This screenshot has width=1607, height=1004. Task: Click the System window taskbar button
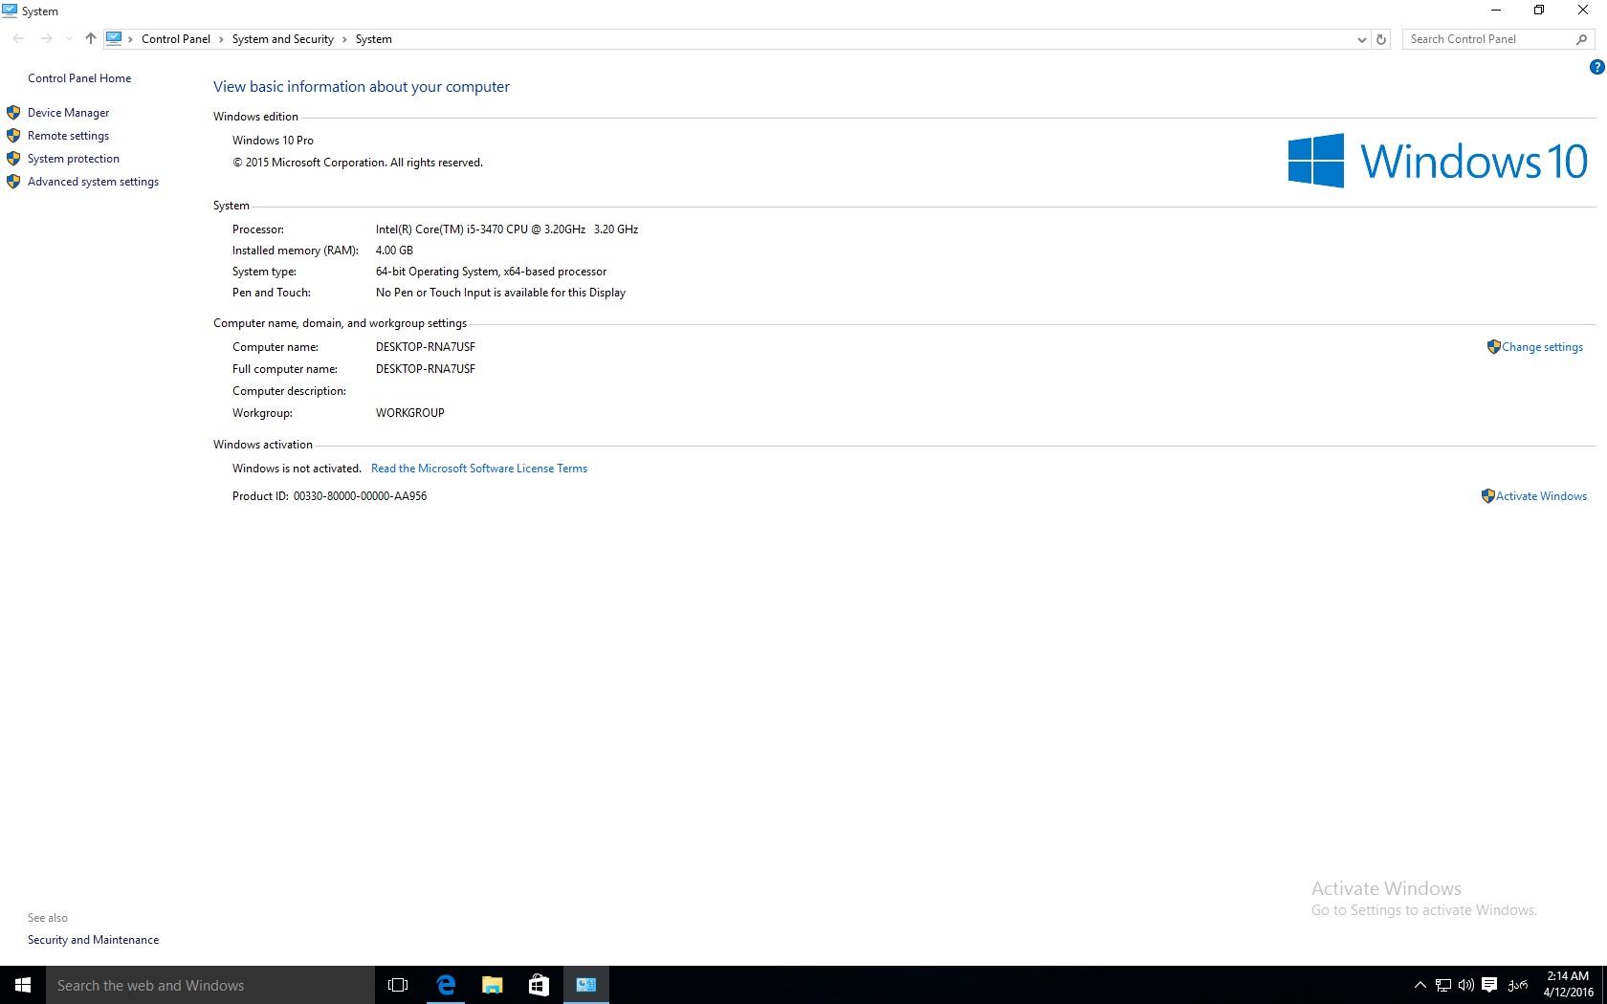585,985
